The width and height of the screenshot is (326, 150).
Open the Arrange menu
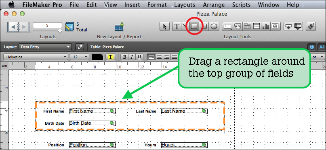pyautogui.click(x=214, y=5)
